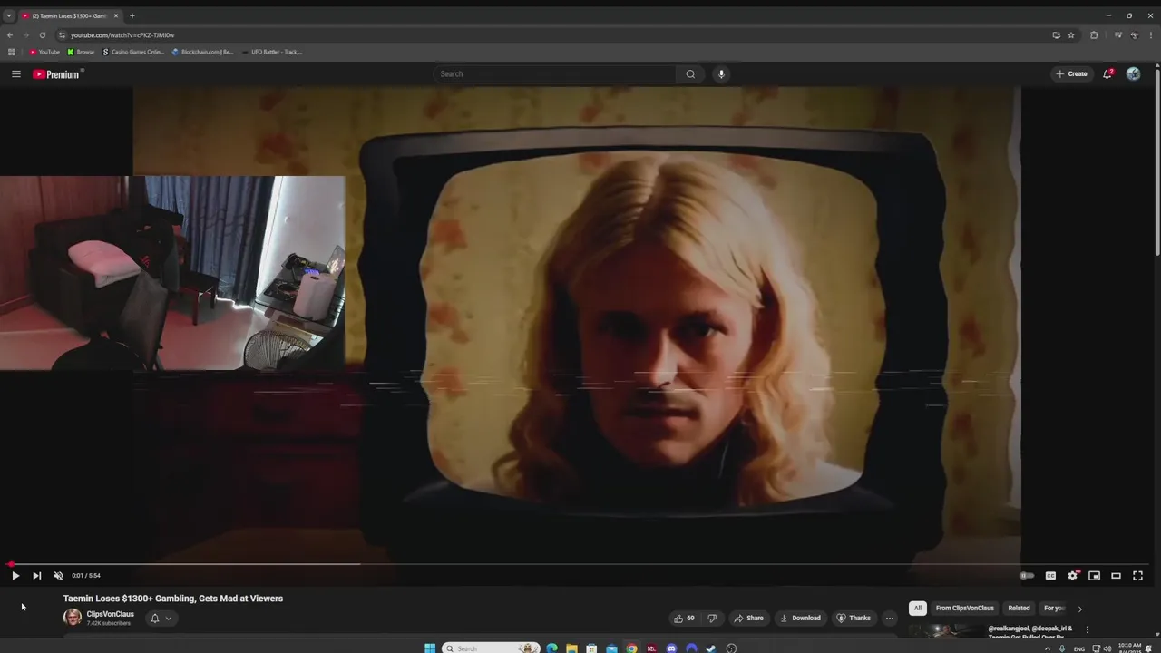Click the magnifier search button
Image resolution: width=1161 pixels, height=653 pixels.
(690, 74)
